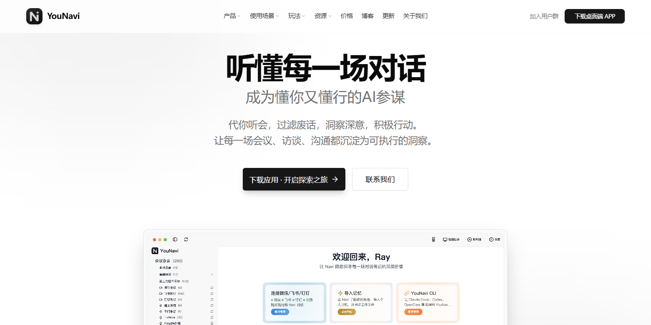Click the attachment clip icon in preview toolbar
The image size is (651, 325).
(433, 239)
